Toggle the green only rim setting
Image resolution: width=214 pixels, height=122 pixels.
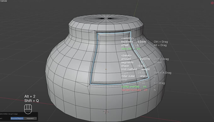(131, 49)
